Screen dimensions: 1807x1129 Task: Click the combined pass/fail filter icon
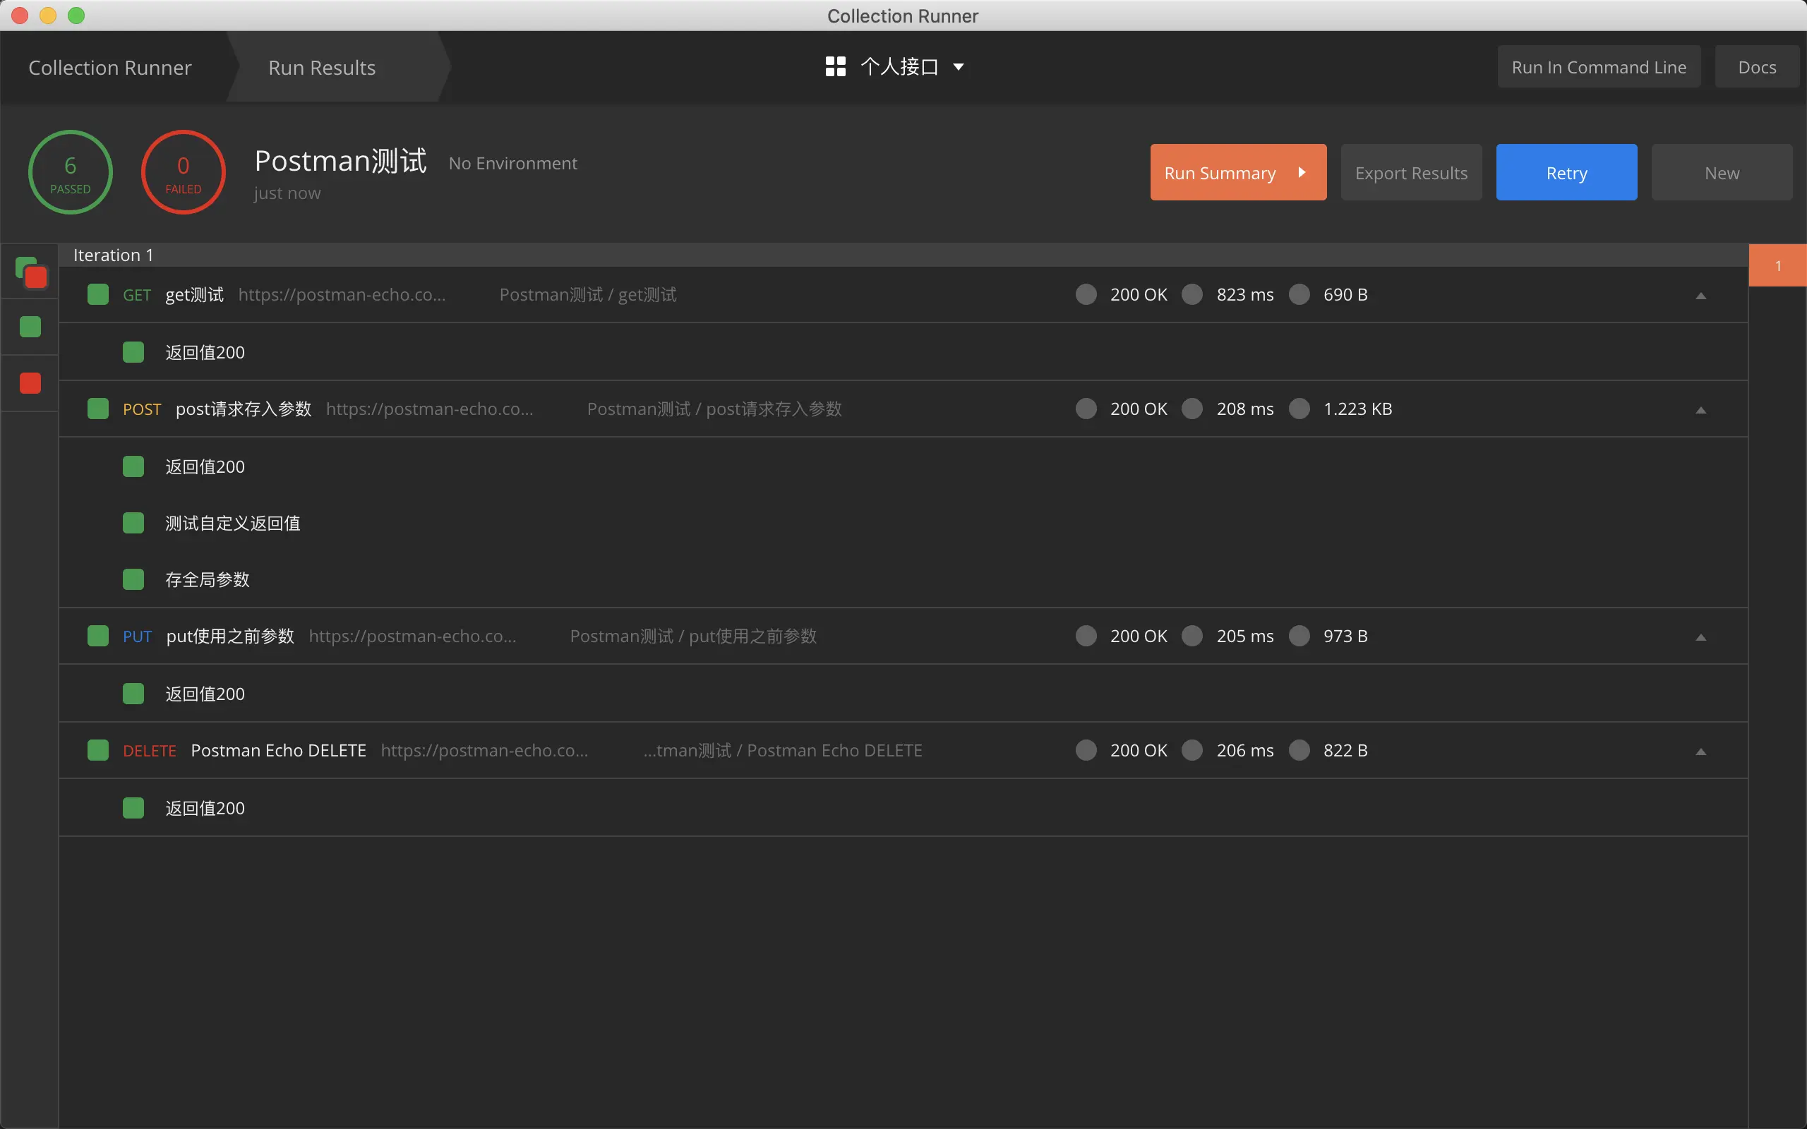30,272
